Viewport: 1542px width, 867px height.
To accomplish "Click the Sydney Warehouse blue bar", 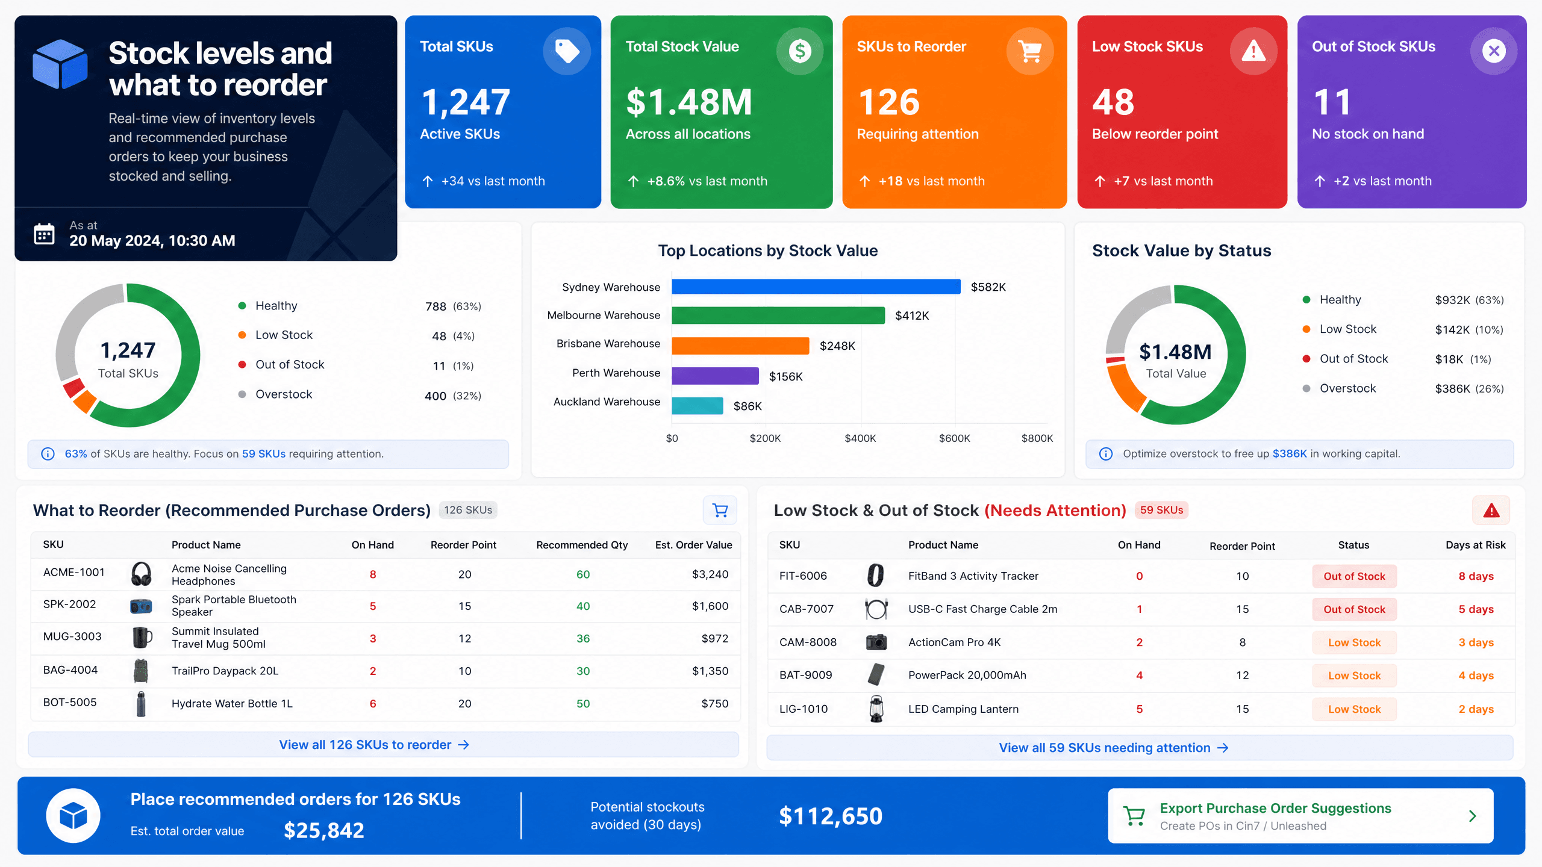I will [x=816, y=287].
